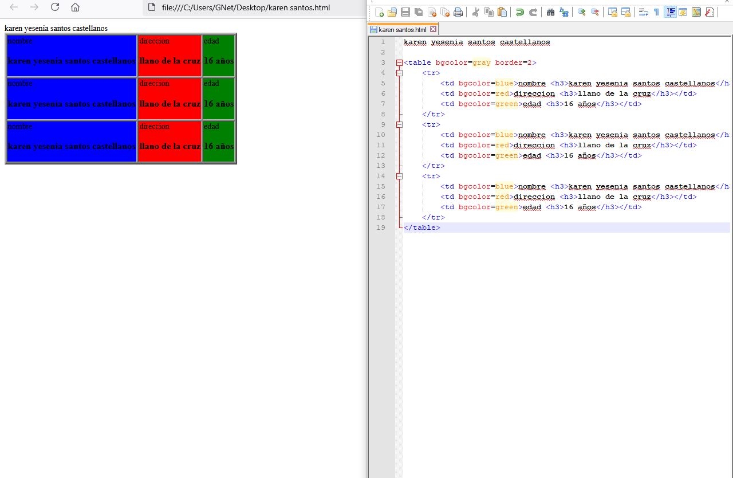Undo the last edit with the green arrow
Viewport: 733px width, 478px height.
[x=519, y=12]
